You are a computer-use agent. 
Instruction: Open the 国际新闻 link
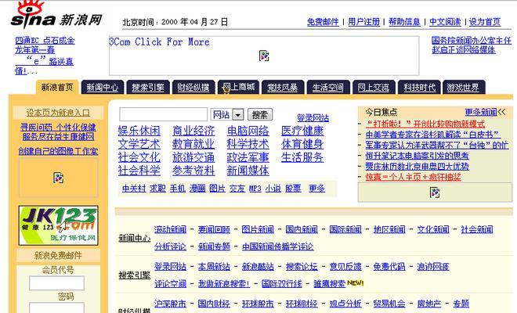[x=345, y=229]
